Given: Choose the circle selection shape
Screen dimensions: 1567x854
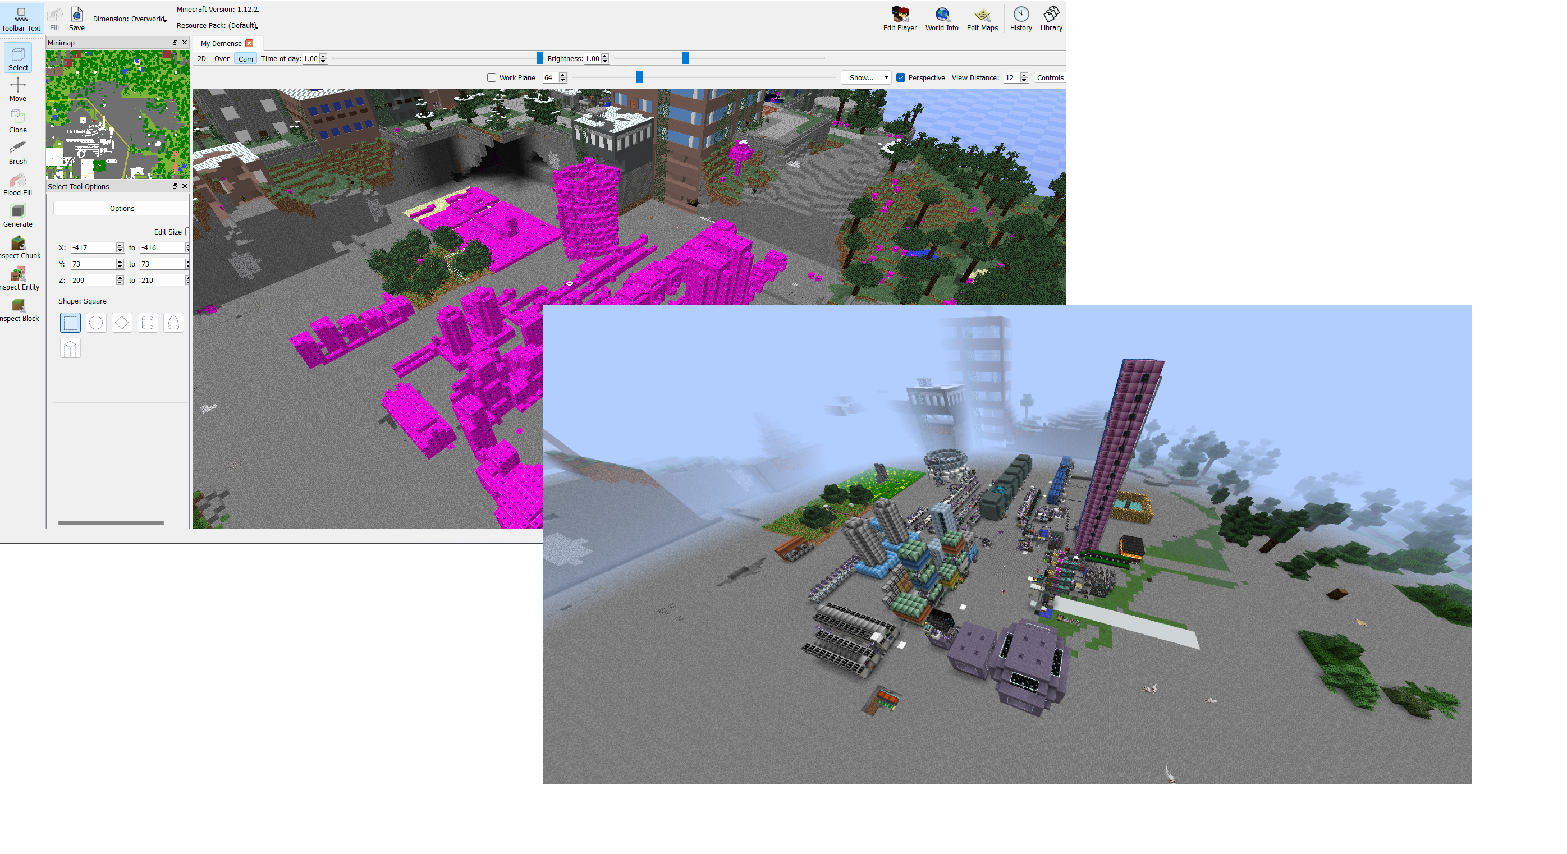Looking at the screenshot, I should [x=96, y=323].
